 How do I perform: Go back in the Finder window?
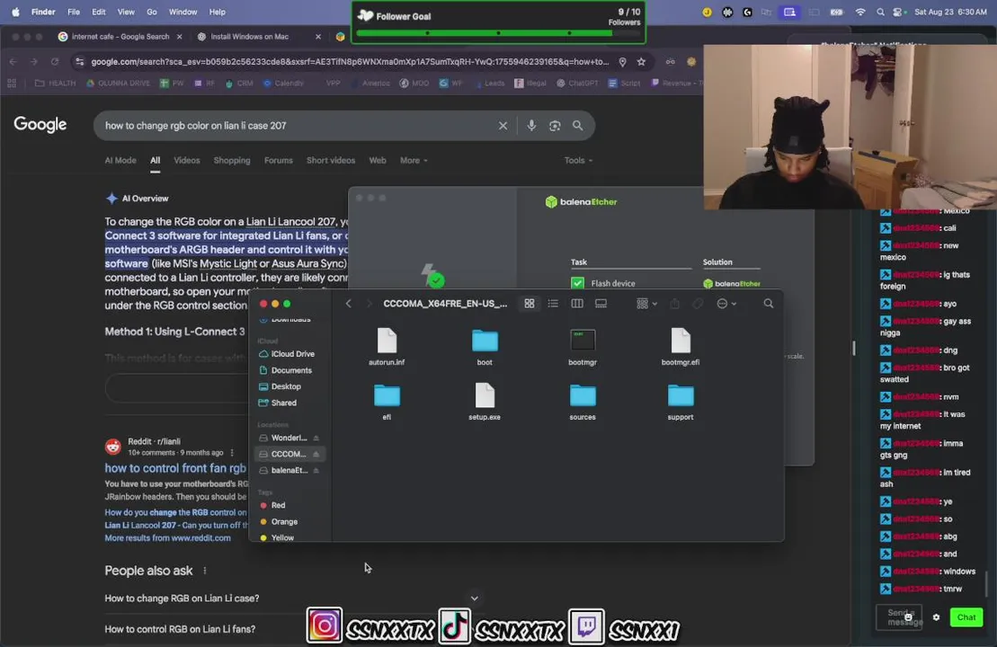tap(349, 304)
